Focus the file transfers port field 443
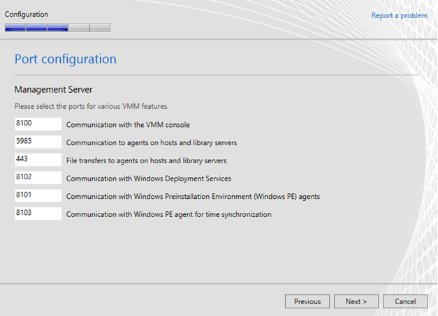This screenshot has height=316, width=438. click(x=38, y=160)
